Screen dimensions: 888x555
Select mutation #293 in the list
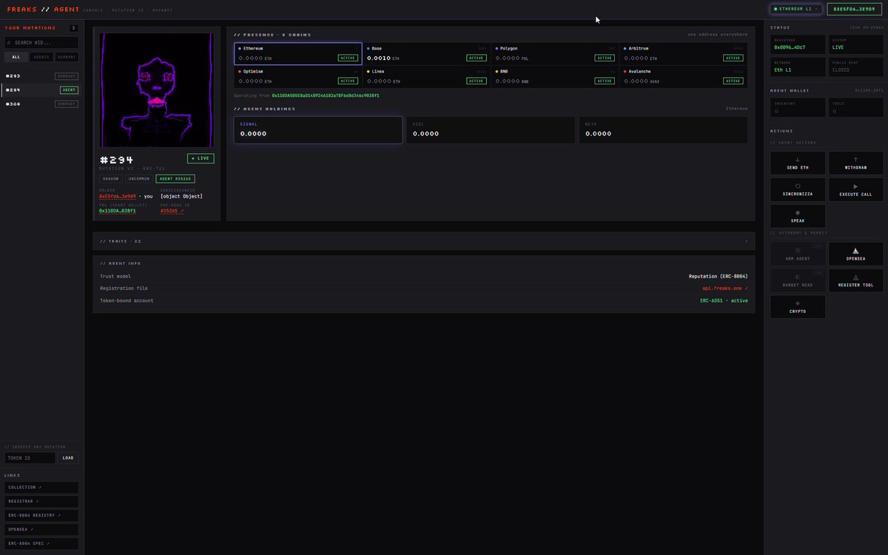tap(41, 76)
